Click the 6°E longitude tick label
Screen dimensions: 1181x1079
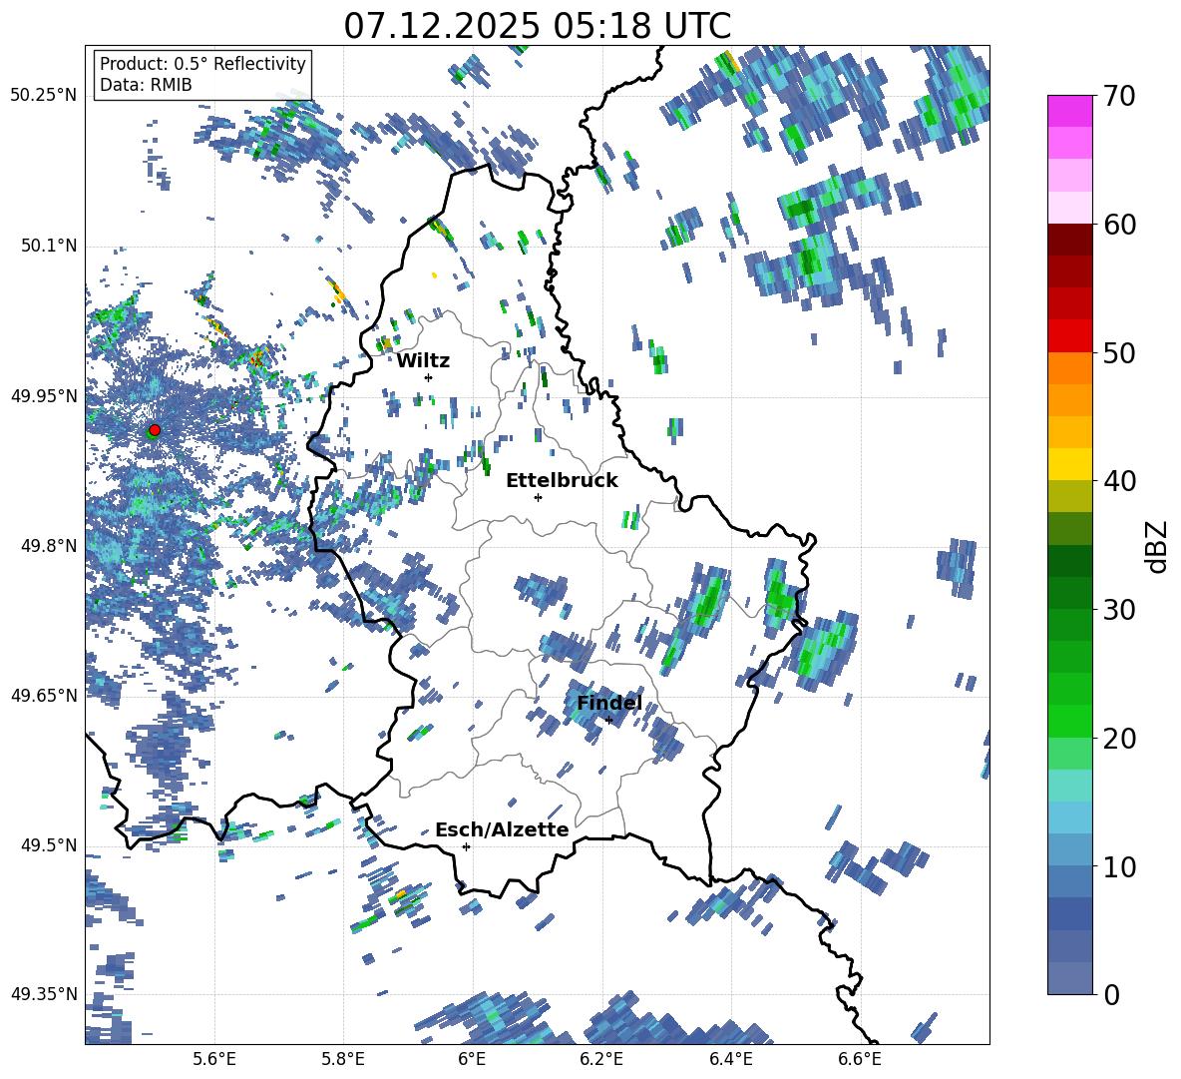[x=472, y=1059]
